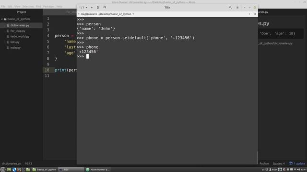Click the clock in the system tray
The image size is (307, 172).
point(304,170)
